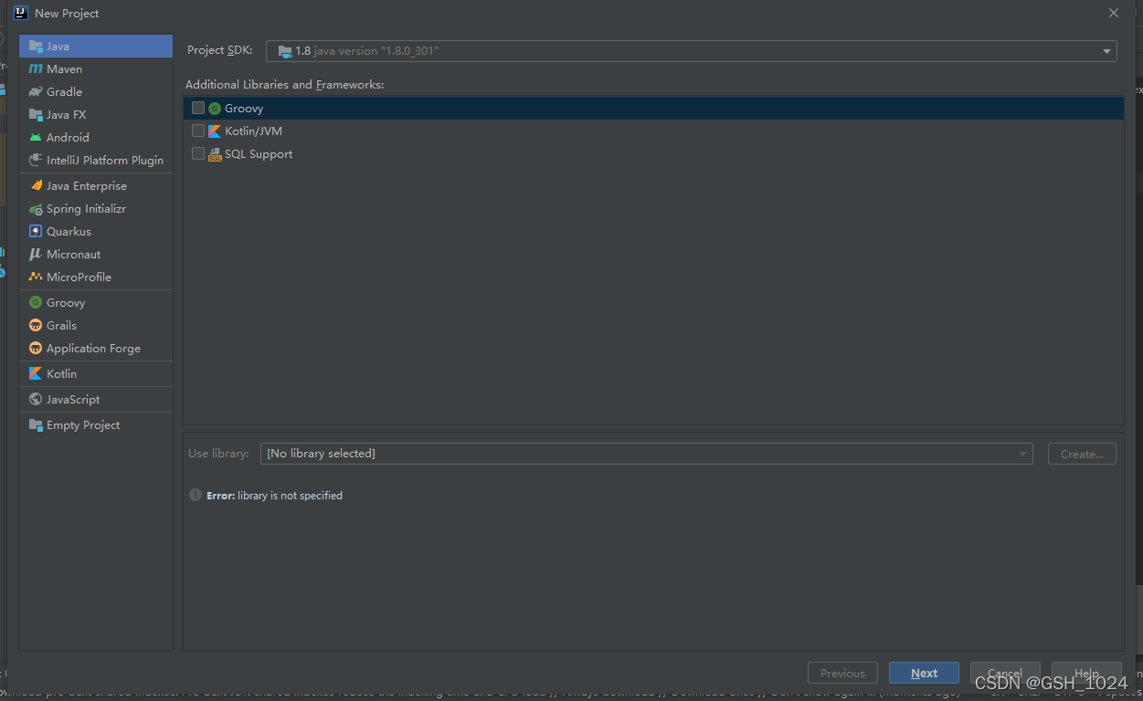Screen dimensions: 1143x701
Task: Click the JavaScript globe icon
Action: tap(36, 399)
